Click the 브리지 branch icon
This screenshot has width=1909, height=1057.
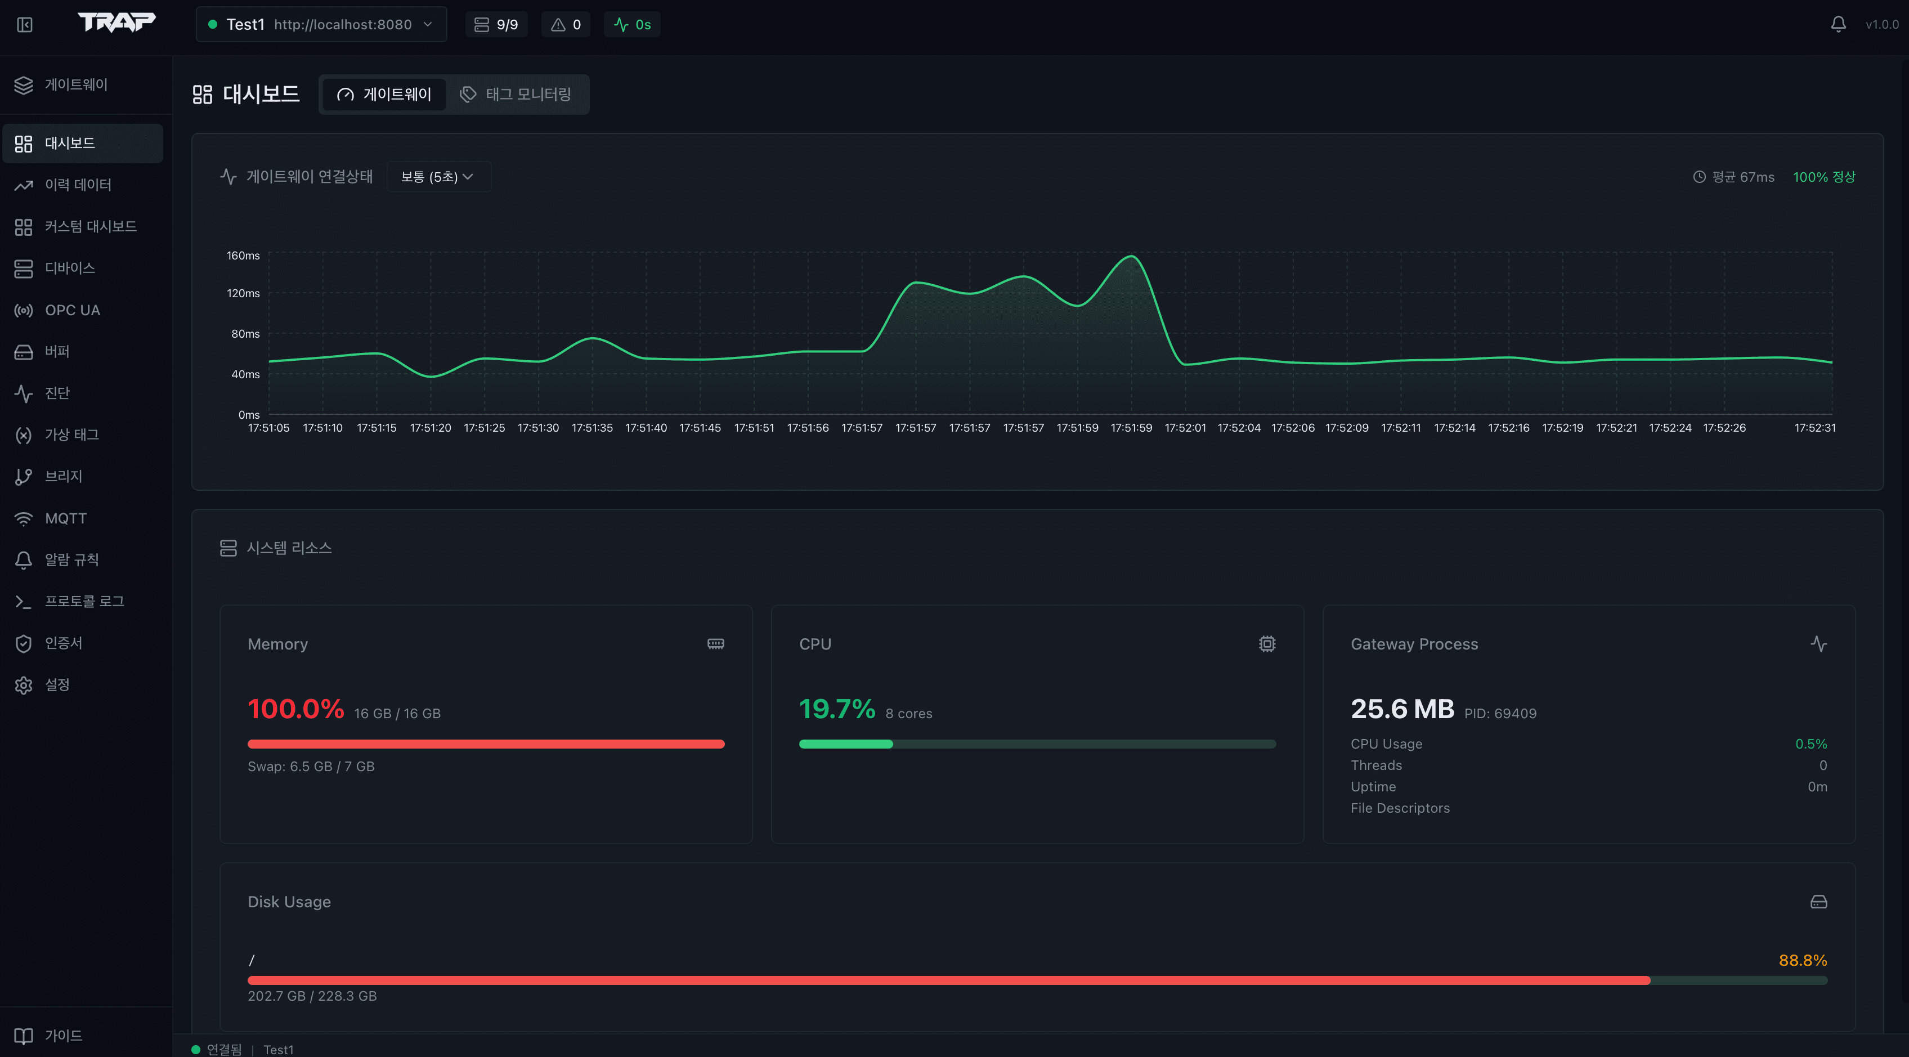(x=24, y=477)
